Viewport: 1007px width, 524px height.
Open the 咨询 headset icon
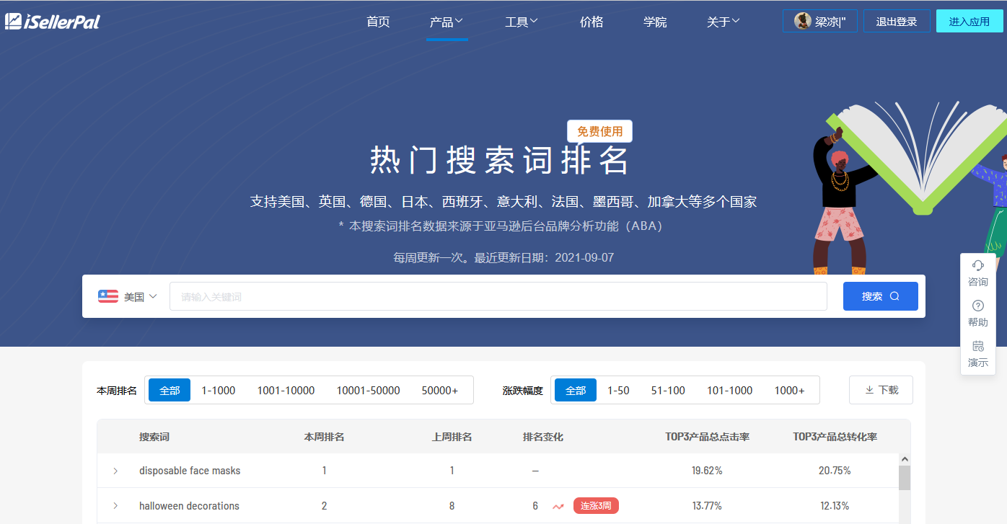[978, 265]
